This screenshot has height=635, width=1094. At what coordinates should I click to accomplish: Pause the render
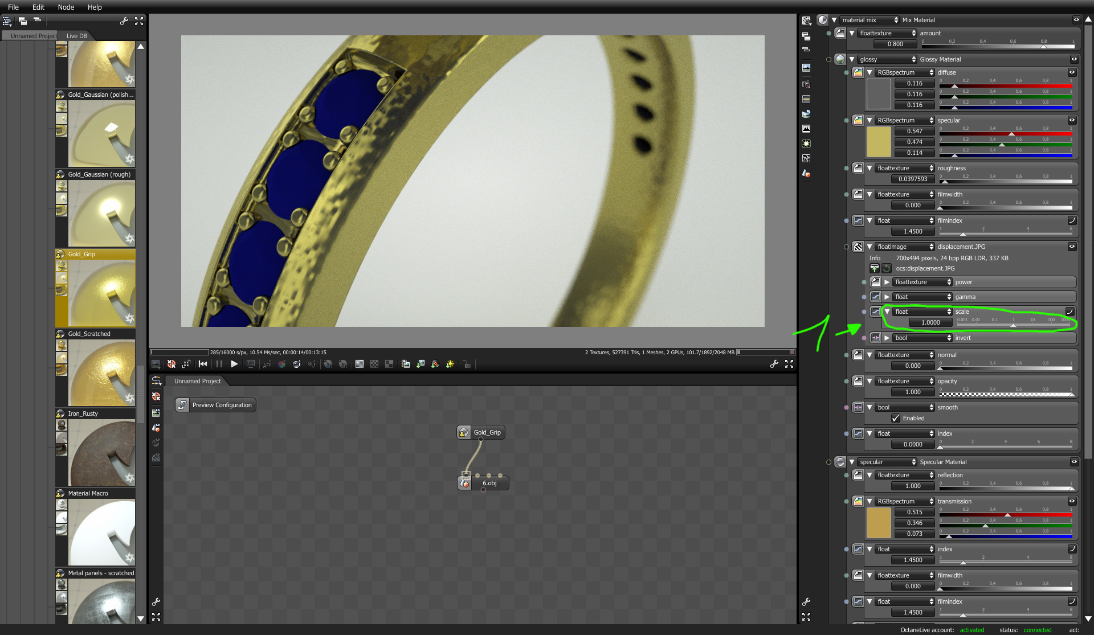coord(219,364)
